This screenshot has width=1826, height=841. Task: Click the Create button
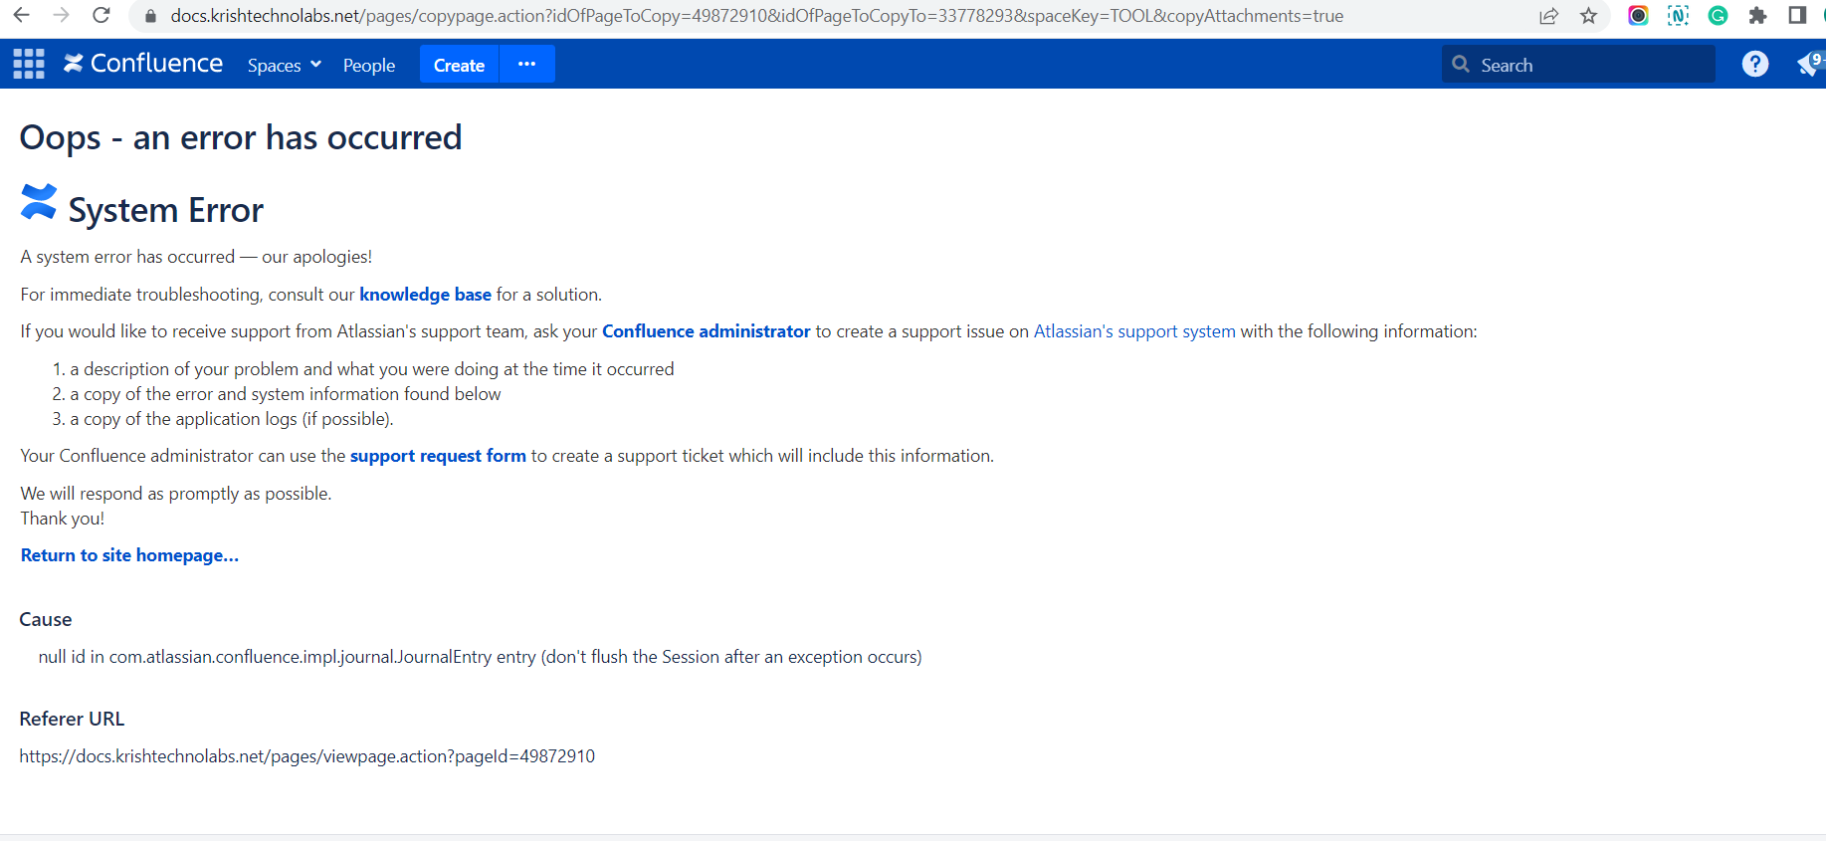click(x=459, y=65)
